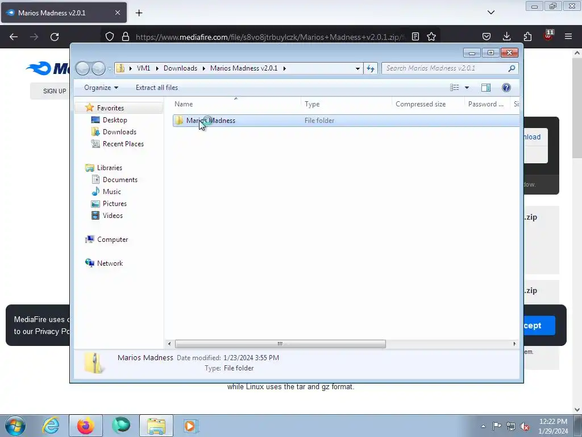Viewport: 582px width, 437px height.
Task: Open Music library
Action: pos(112,191)
